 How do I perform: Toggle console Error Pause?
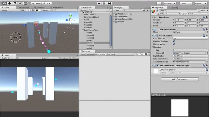(111, 54)
